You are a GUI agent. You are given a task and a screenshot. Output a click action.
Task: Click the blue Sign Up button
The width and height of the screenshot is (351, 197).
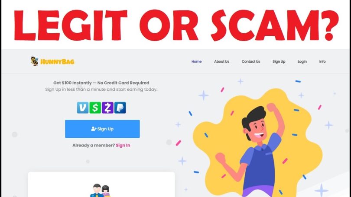tap(102, 129)
